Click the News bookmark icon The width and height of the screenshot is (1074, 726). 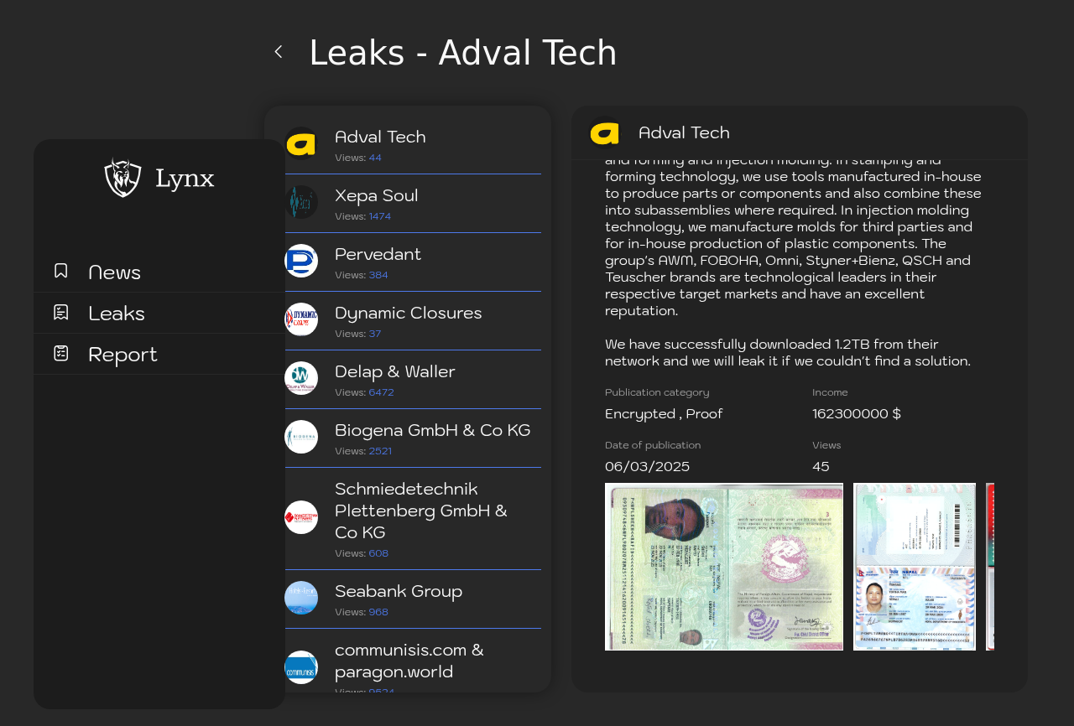(61, 271)
